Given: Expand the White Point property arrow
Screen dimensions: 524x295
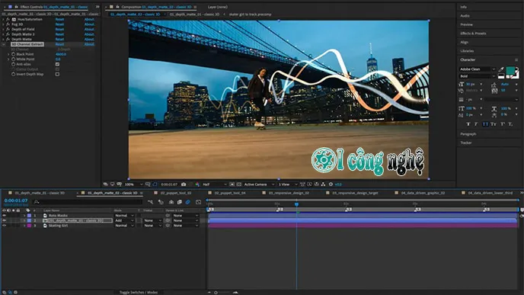Looking at the screenshot, I should [x=8, y=59].
